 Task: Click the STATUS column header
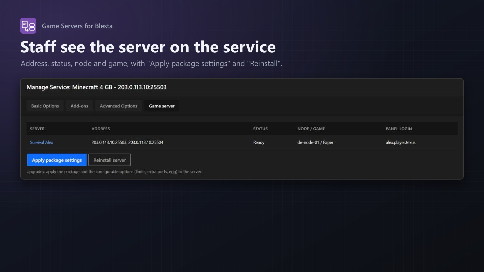coord(260,129)
